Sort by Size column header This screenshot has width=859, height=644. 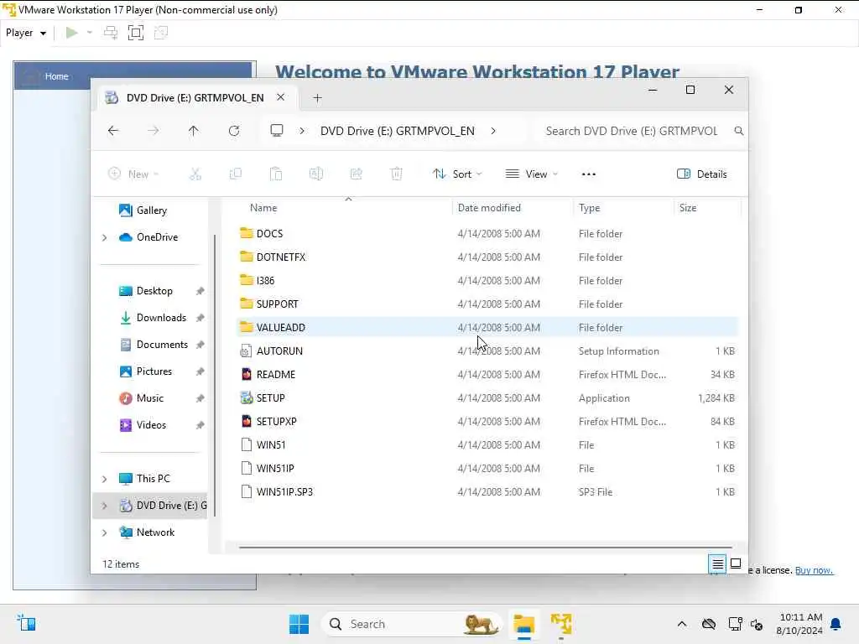(707, 208)
